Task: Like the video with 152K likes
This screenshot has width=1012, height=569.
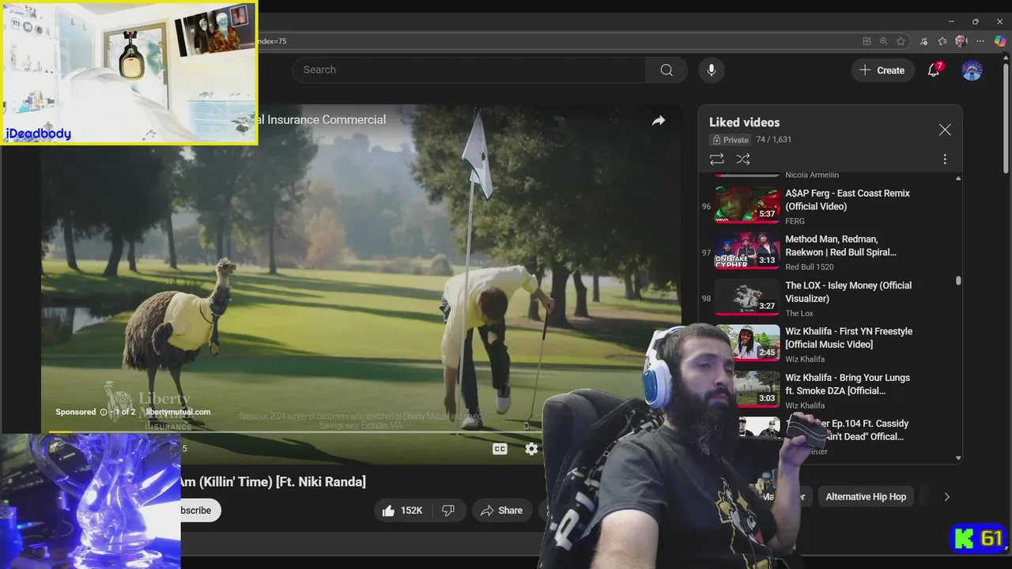Action: pyautogui.click(x=403, y=511)
